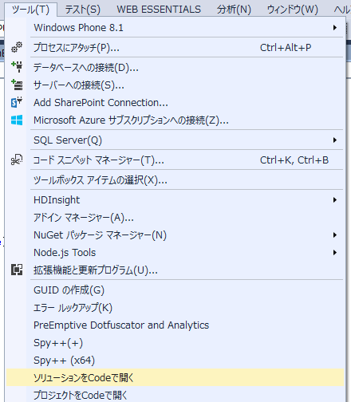Select Windows Phone 8.1 menu entry
The height and width of the screenshot is (402, 351).
tap(175, 28)
